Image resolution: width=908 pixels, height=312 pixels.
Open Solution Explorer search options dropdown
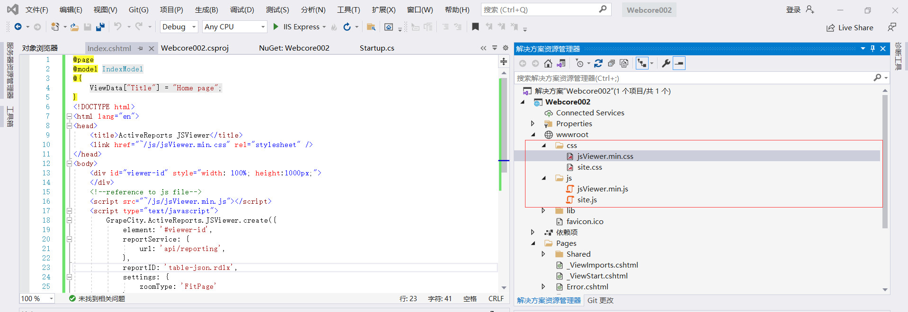(x=886, y=78)
